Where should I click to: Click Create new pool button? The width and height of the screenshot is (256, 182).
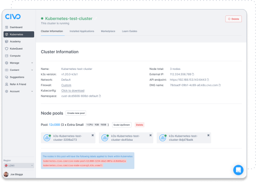click(76, 113)
